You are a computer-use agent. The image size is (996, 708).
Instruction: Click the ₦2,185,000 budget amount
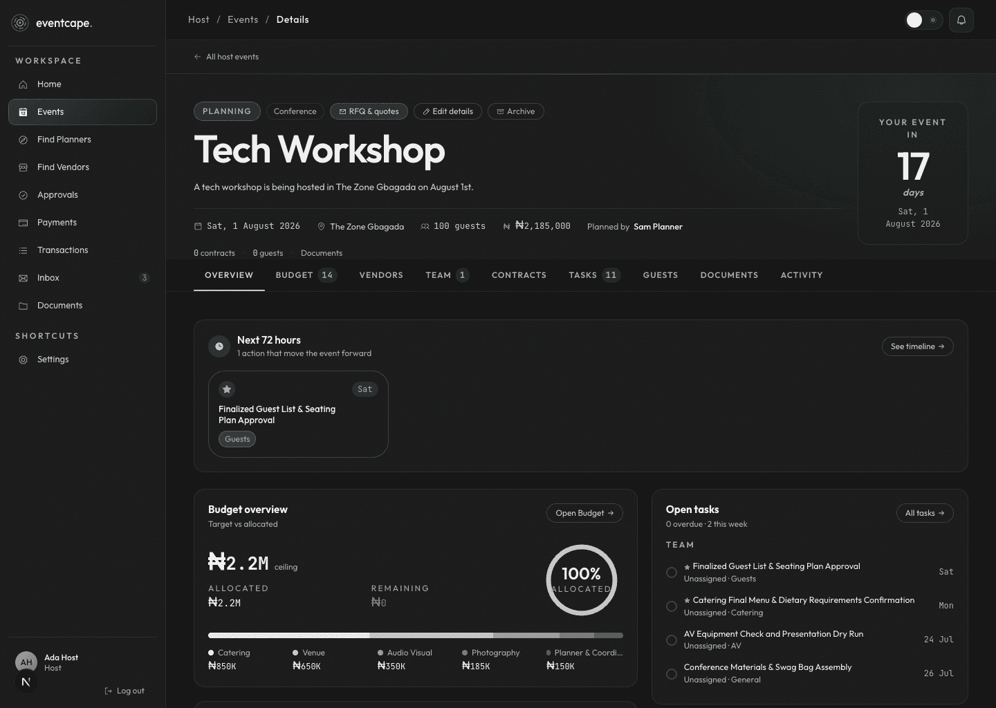(x=543, y=226)
